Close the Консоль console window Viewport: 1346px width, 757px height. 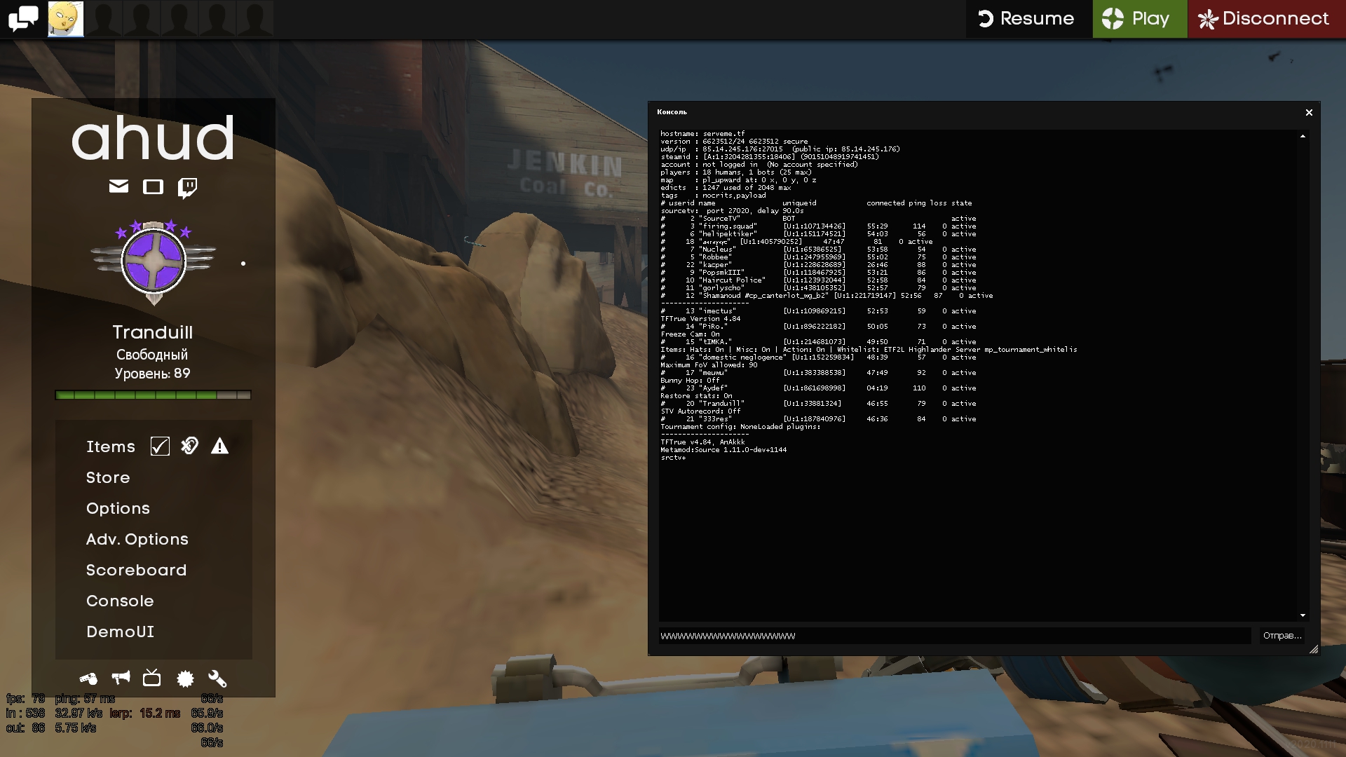tap(1309, 112)
